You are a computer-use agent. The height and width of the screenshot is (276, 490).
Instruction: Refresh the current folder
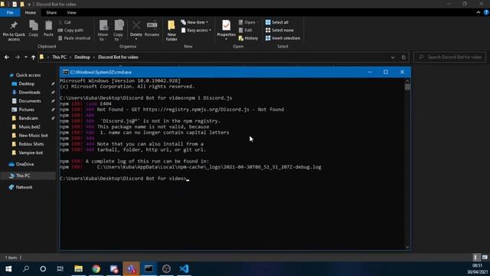(403, 58)
